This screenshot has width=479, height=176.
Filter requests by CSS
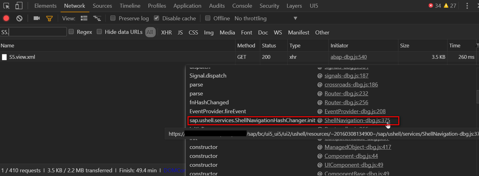193,32
